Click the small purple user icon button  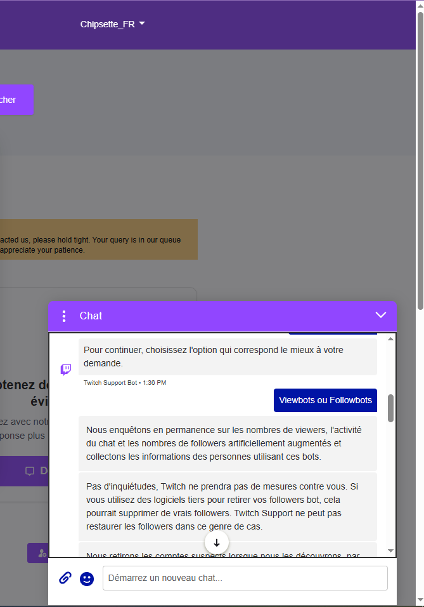(x=38, y=553)
